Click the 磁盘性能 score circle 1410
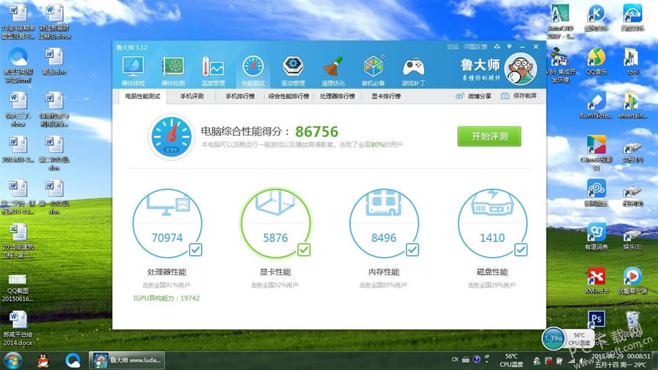658x370 pixels. pos(492,224)
